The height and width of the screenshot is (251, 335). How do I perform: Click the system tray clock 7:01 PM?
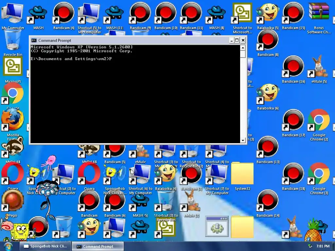pyautogui.click(x=323, y=246)
